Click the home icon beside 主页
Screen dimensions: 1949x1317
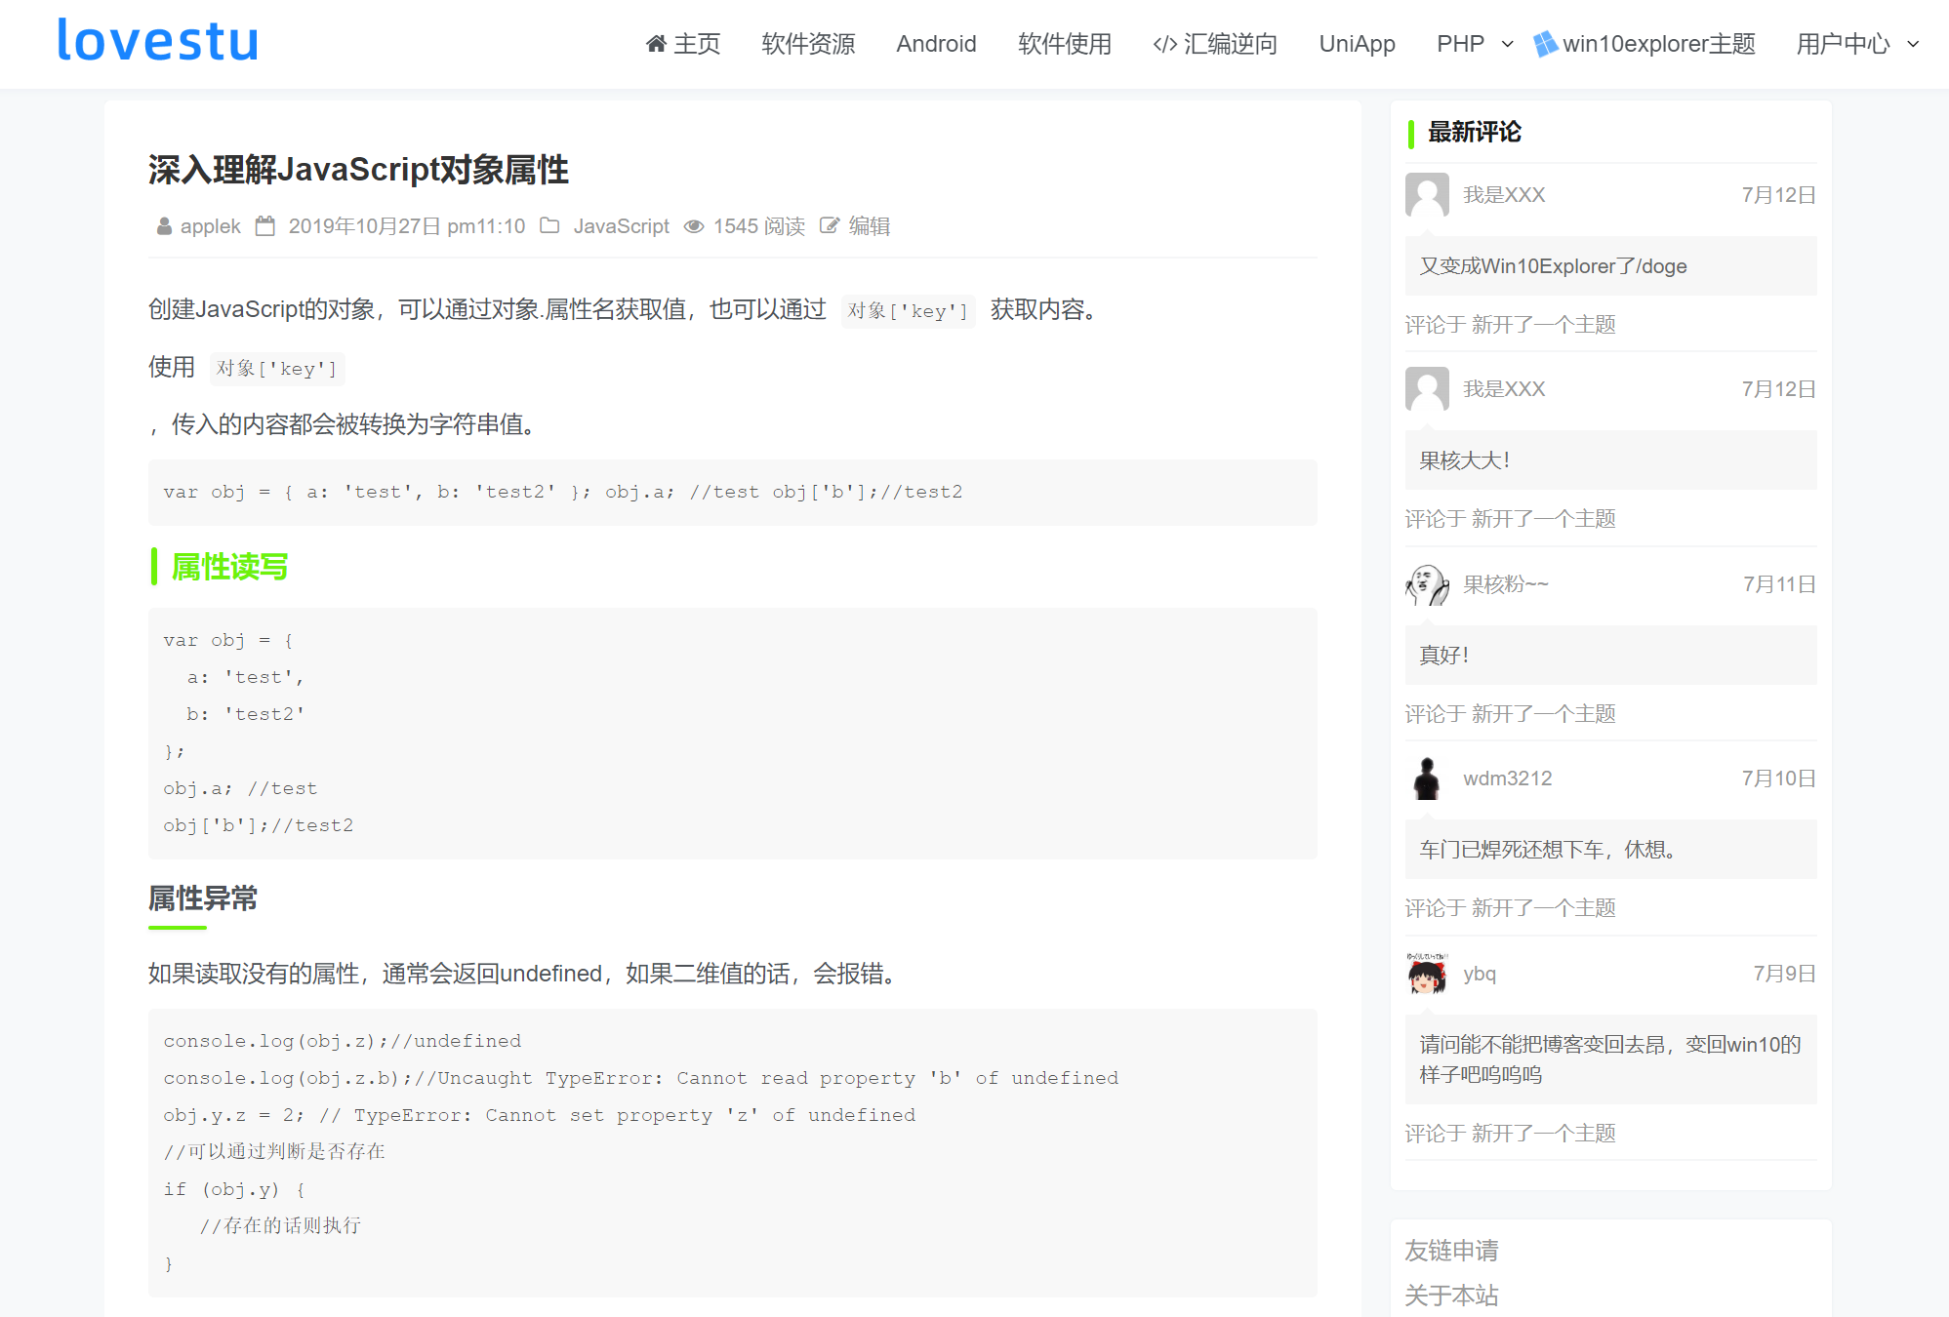coord(656,44)
